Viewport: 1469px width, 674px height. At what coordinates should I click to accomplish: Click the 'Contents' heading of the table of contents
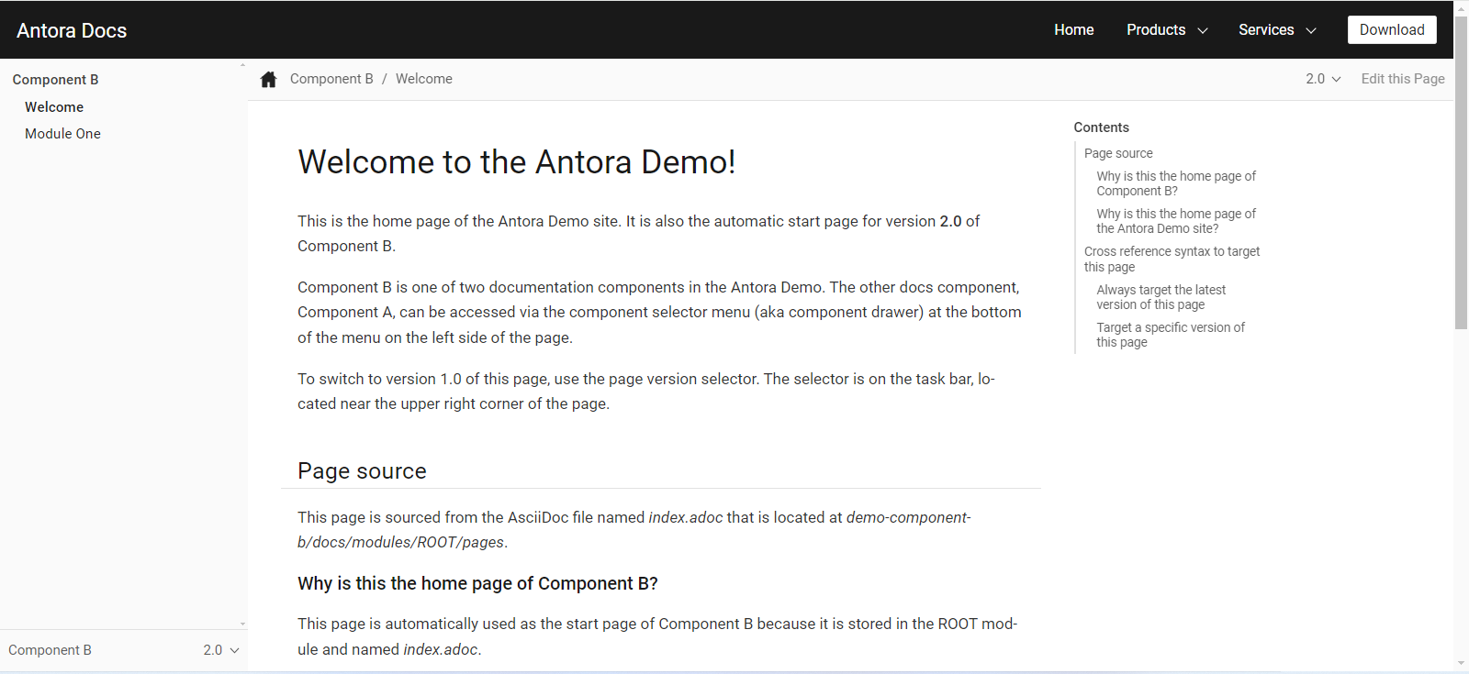tap(1101, 127)
